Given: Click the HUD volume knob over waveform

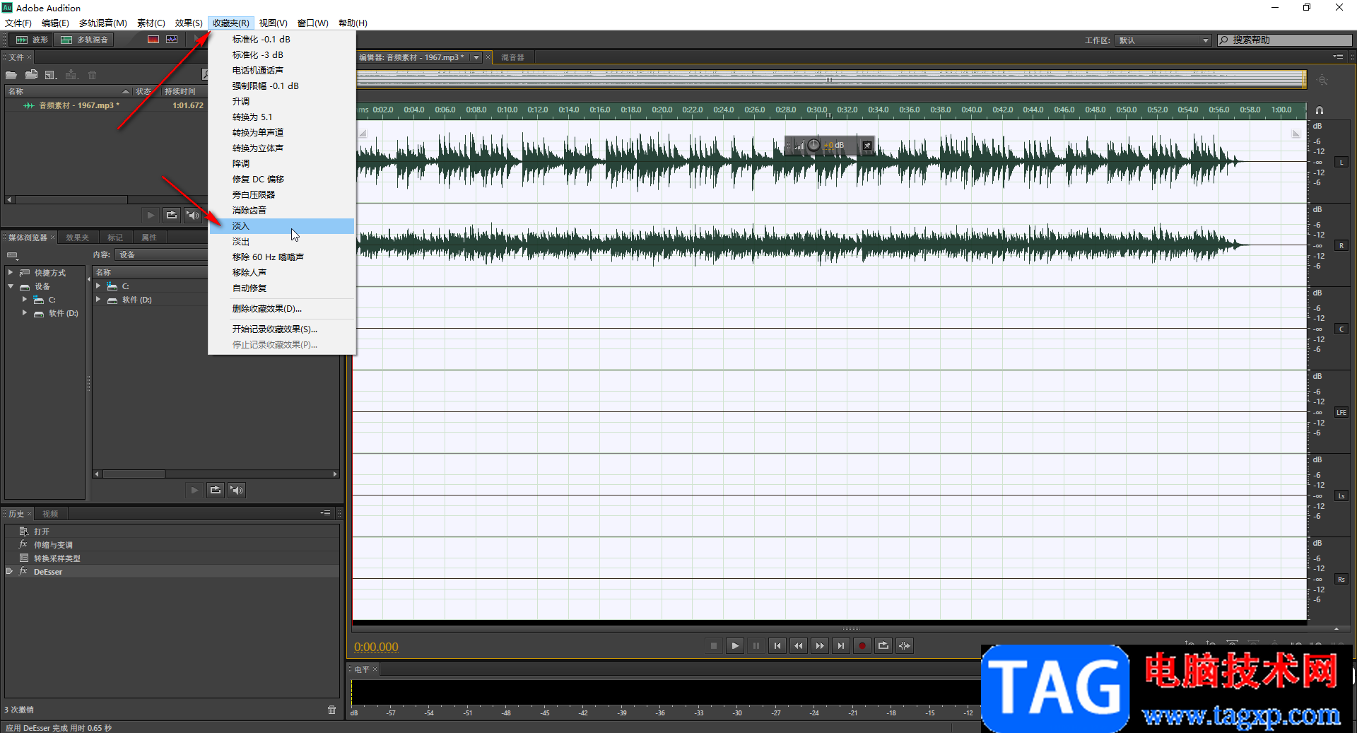Looking at the screenshot, I should (x=813, y=145).
